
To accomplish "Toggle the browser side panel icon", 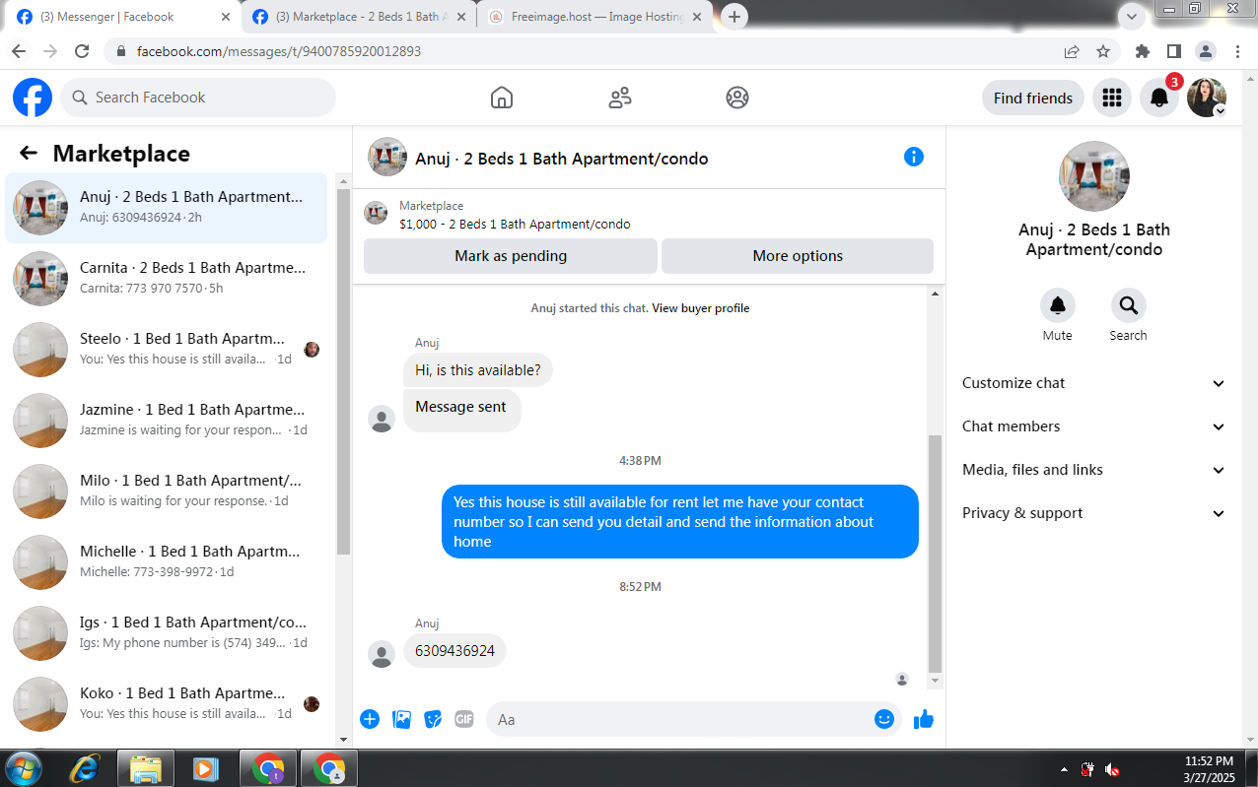I will pos(1174,51).
